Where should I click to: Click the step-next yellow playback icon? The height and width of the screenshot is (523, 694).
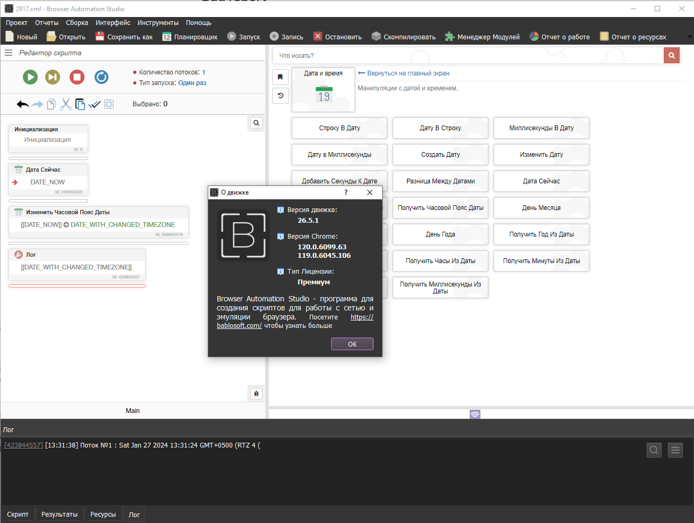(x=53, y=77)
